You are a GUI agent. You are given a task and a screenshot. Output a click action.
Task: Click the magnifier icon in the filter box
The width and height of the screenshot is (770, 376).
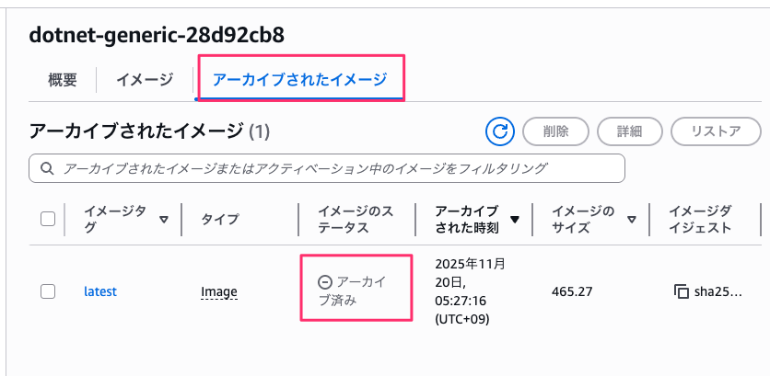point(45,169)
